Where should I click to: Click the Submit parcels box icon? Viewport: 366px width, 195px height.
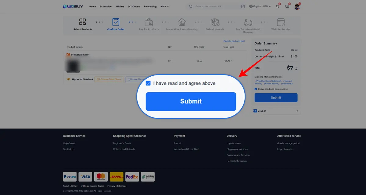tap(215, 22)
